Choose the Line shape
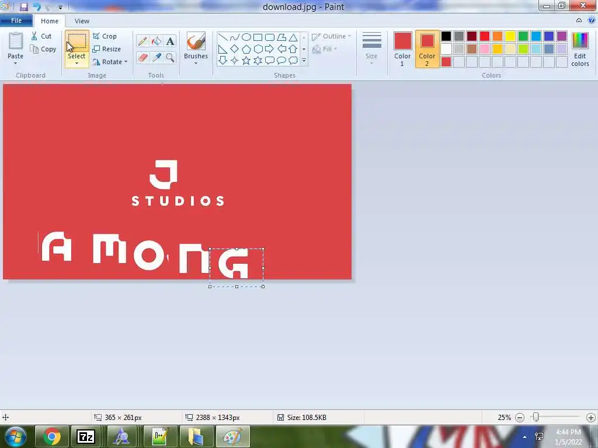Viewport: 598px width, 448px height. 223,37
